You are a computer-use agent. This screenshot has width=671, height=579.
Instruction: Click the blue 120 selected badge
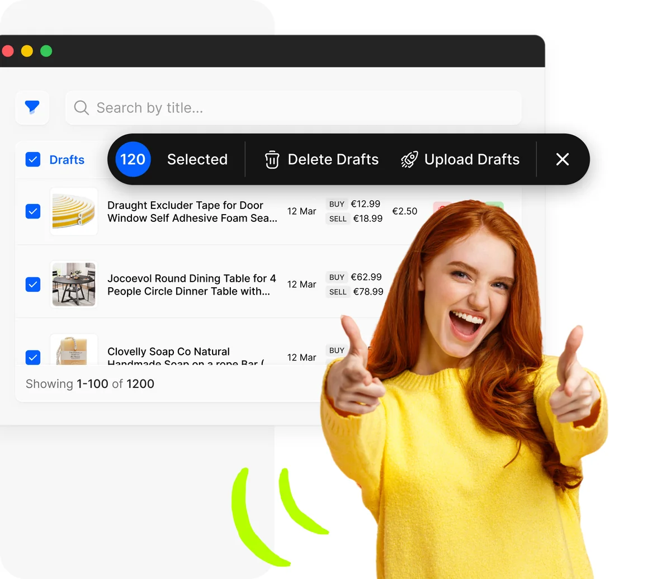(133, 159)
